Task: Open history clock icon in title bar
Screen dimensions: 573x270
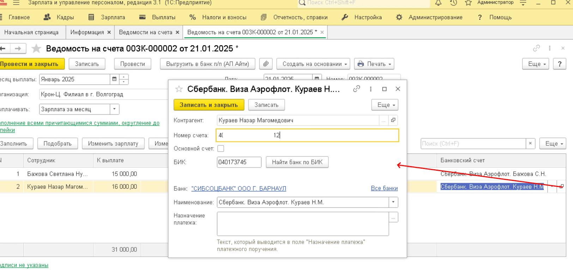Action: (453, 3)
